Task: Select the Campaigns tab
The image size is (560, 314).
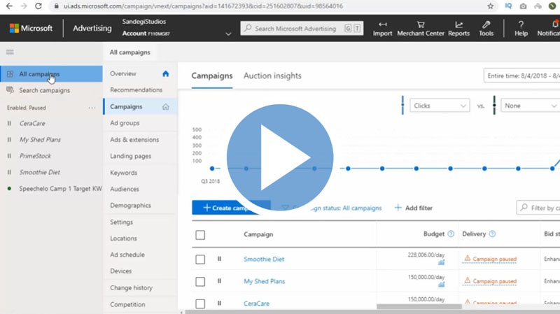Action: tap(212, 76)
